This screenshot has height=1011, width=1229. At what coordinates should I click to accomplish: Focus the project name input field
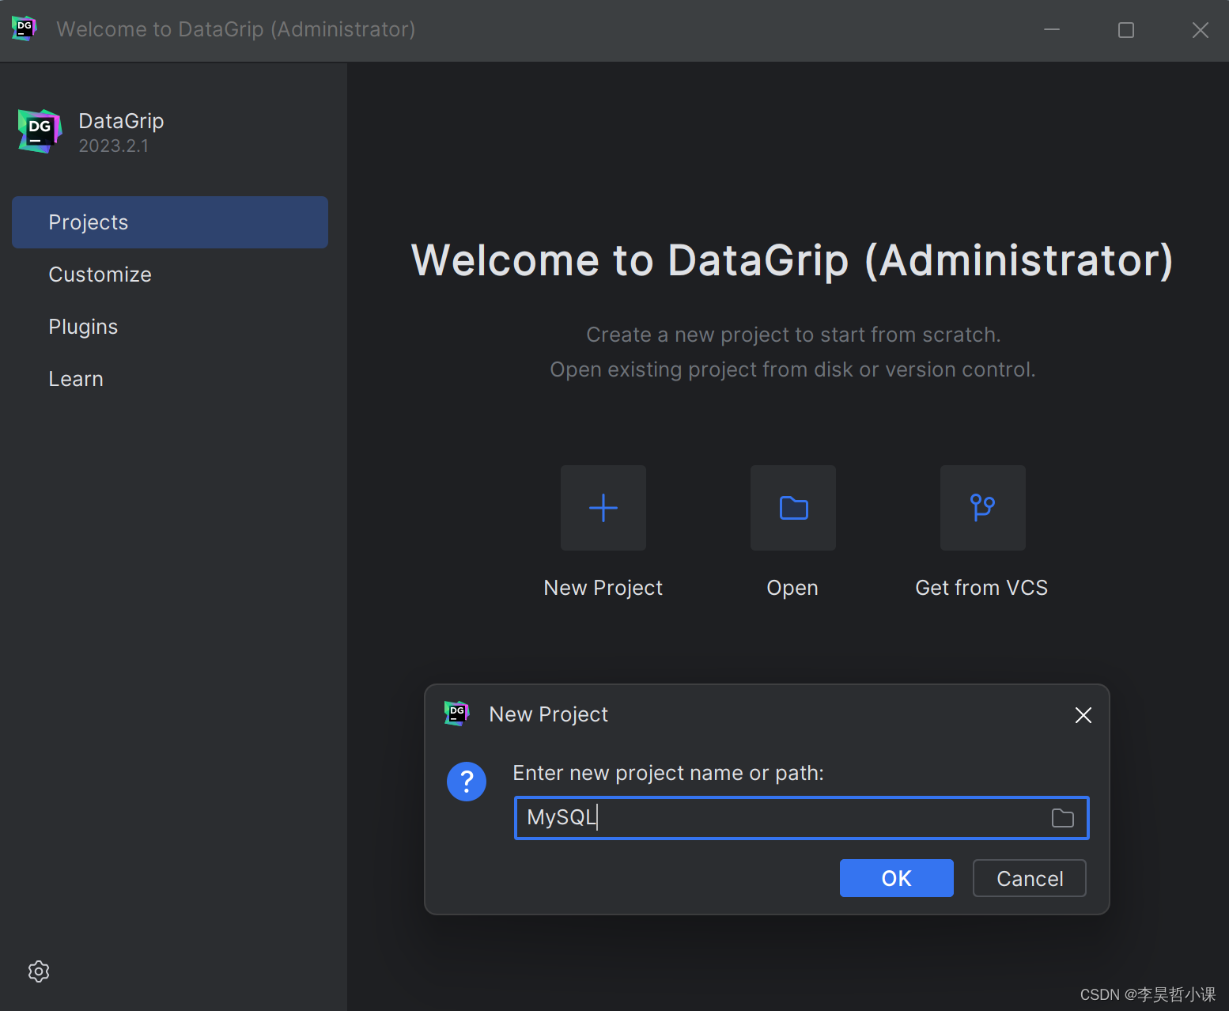802,818
